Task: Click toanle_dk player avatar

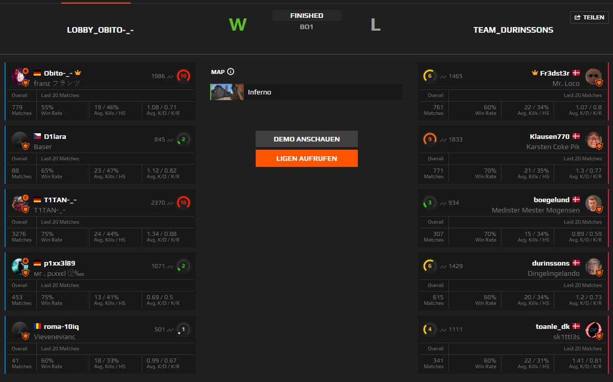Action: (x=594, y=330)
